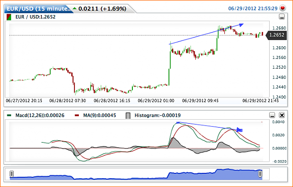This screenshot has height=187, width=293.
Task: Click the 06/29/2012 21:55:29 timestamp
Action: pyautogui.click(x=253, y=8)
